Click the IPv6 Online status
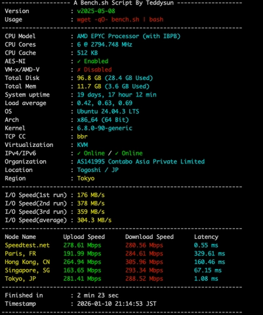The image size is (263, 315). (x=129, y=153)
